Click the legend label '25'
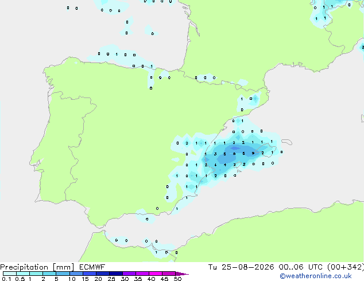This screenshot has height=281, width=364. (x=111, y=279)
